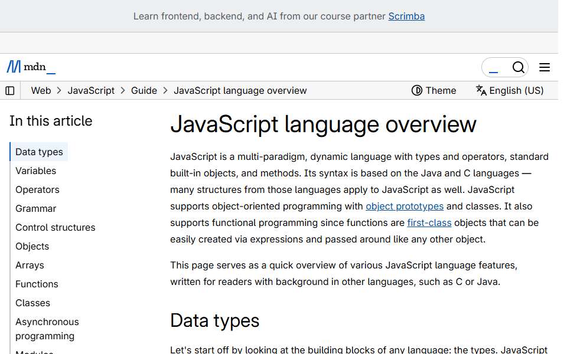Jump to Grammar section

tap(36, 208)
